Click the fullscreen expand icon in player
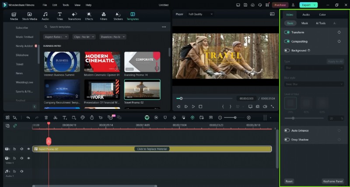This screenshot has width=350, height=187. (272, 107)
